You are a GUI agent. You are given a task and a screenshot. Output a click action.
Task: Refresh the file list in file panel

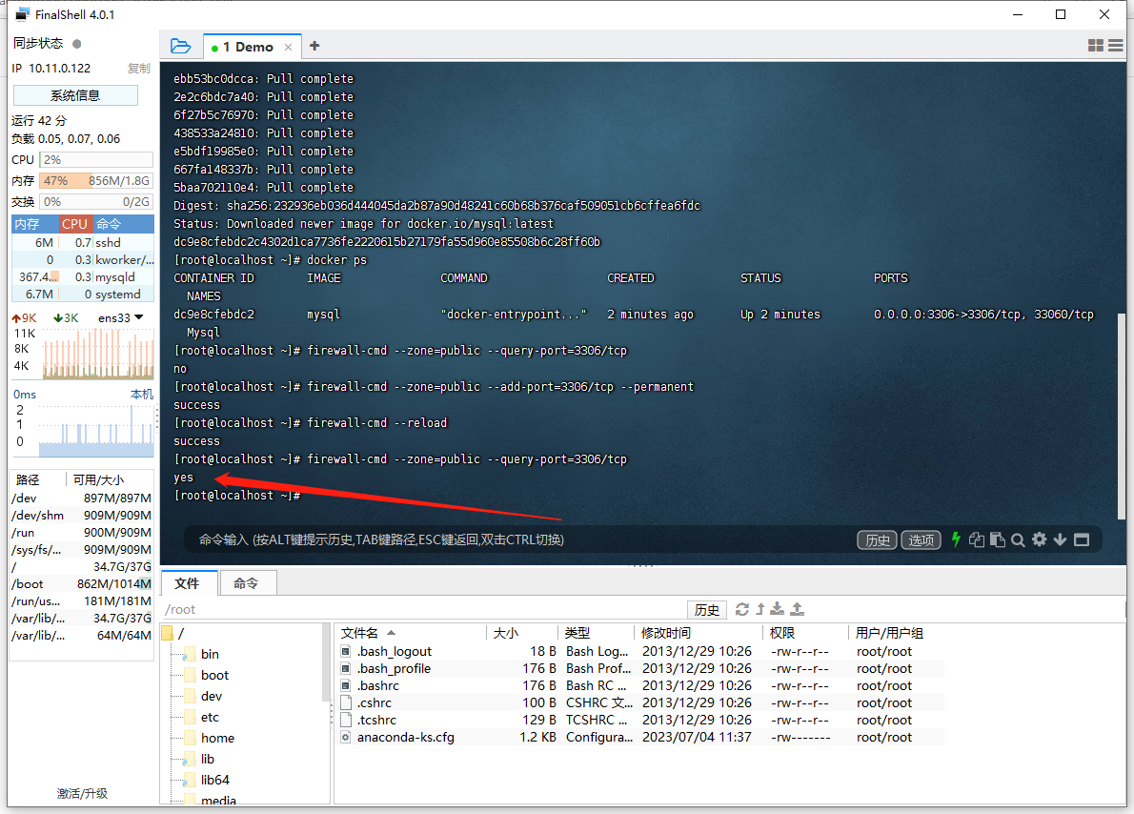coord(742,609)
